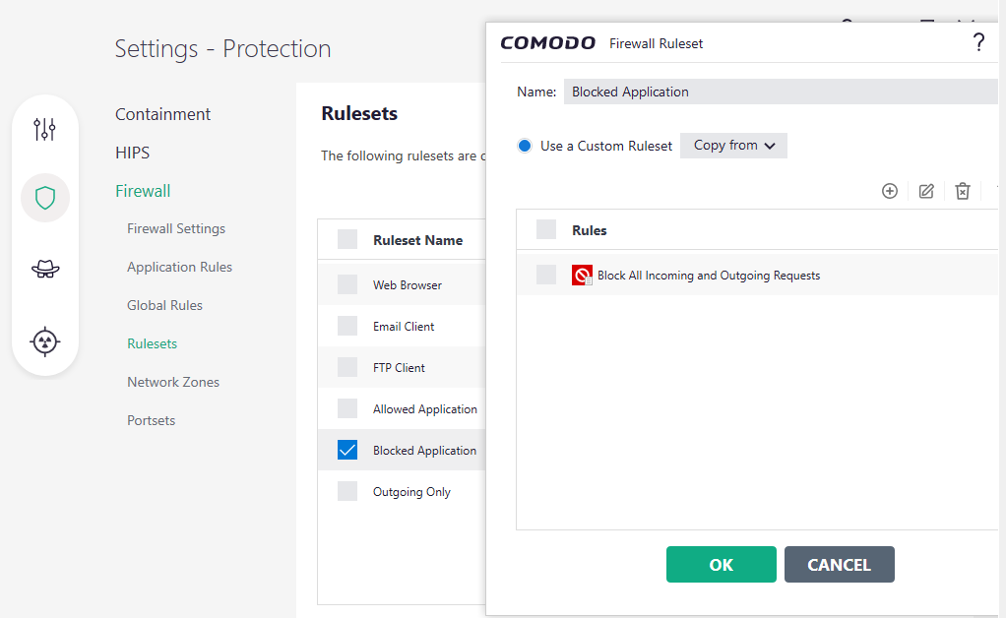Expand the Copy from dropdown
Image resolution: width=1006 pixels, height=618 pixels.
click(x=733, y=146)
